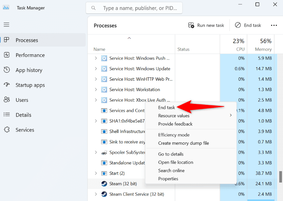
Task: Select the 38.7 MB memory cell
Action: point(261,173)
